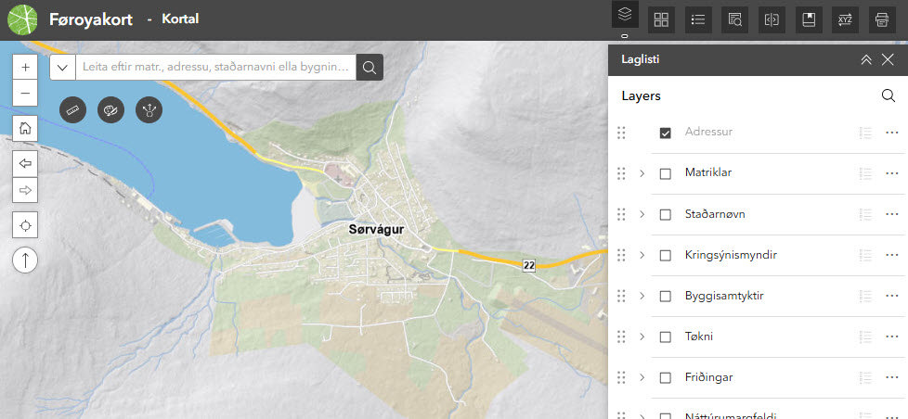Select the ruler measurement tool
This screenshot has height=419, width=908.
tap(73, 109)
